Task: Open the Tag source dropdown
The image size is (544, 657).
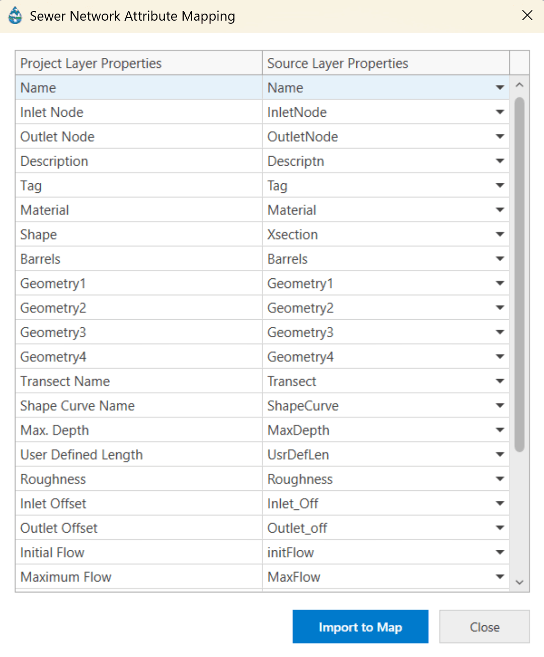Action: click(x=500, y=185)
